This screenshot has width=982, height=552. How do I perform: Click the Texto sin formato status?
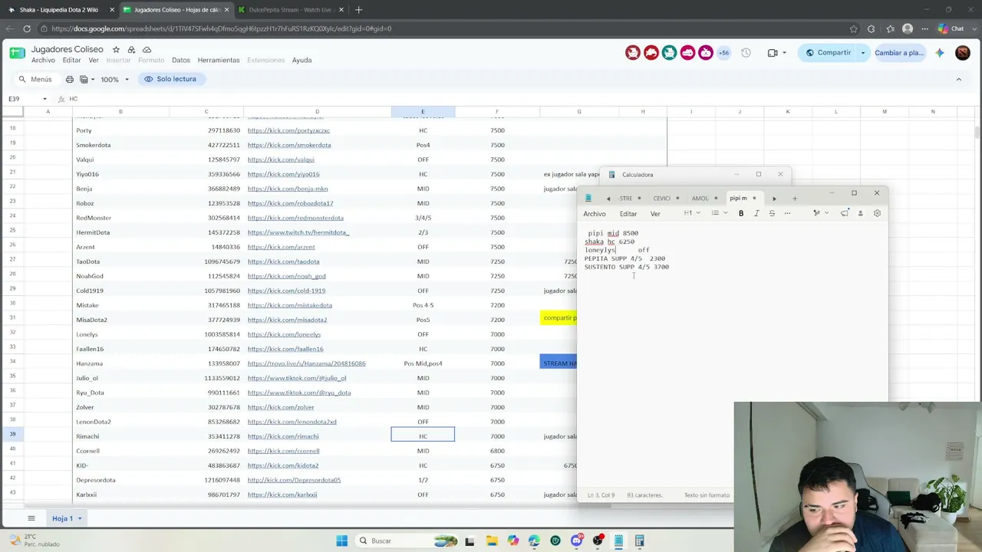click(x=707, y=495)
